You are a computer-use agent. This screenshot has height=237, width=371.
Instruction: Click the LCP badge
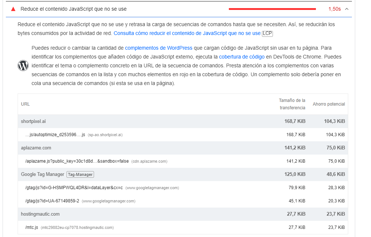tap(267, 33)
